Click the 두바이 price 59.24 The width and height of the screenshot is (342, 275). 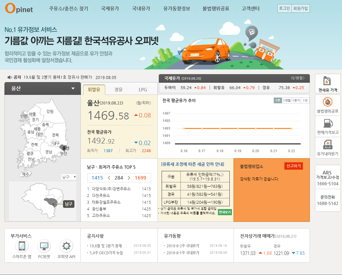[x=186, y=88]
